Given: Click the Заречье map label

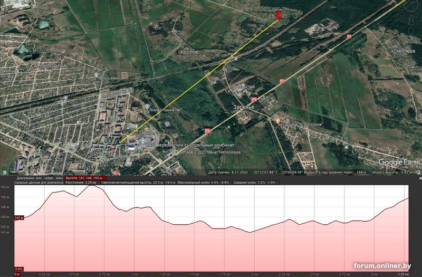Looking at the screenshot, I should 244,107.
